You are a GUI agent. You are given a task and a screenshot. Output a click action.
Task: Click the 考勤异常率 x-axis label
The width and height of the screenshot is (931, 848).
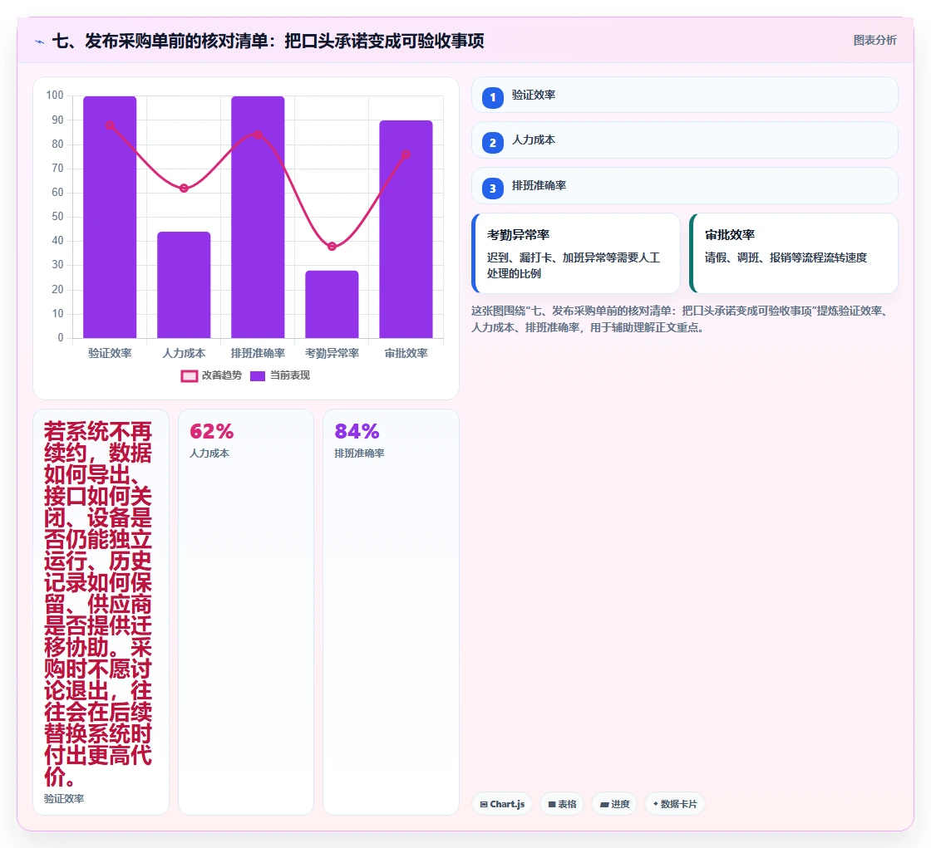pyautogui.click(x=332, y=353)
